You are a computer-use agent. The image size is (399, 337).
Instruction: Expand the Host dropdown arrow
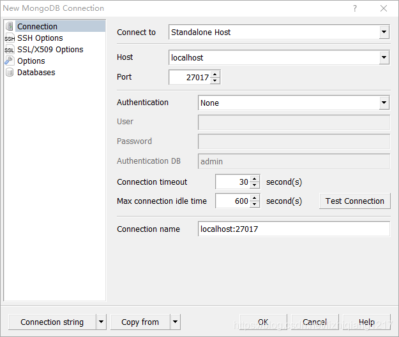pyautogui.click(x=384, y=57)
